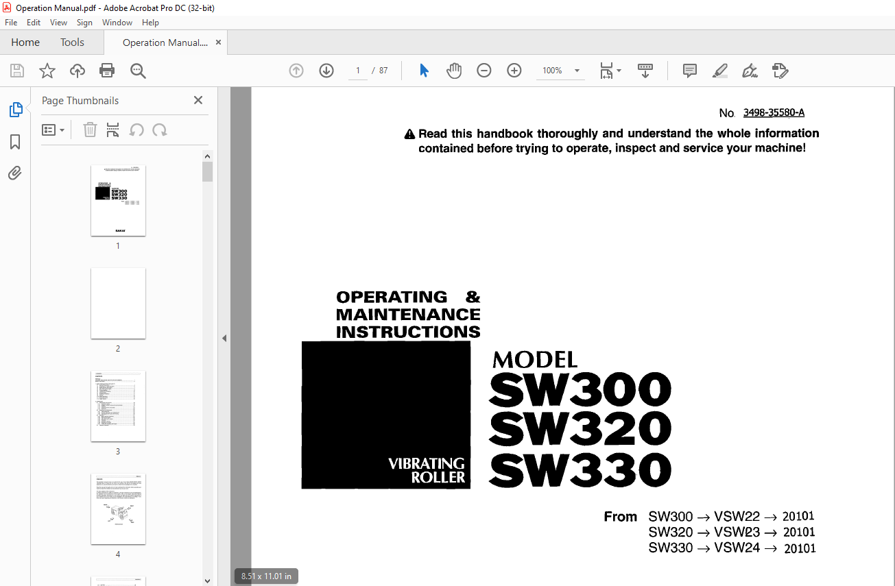
Task: Click the total pages 87 label
Action: [383, 71]
